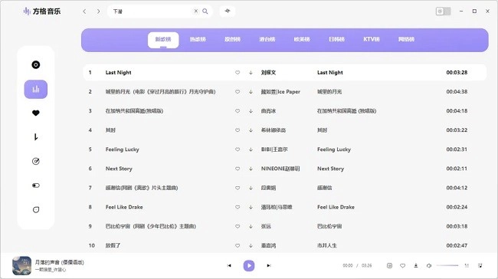Image resolution: width=498 pixels, height=279 pixels.
Task: Switch to the 欧美榜 tab
Action: (x=302, y=39)
